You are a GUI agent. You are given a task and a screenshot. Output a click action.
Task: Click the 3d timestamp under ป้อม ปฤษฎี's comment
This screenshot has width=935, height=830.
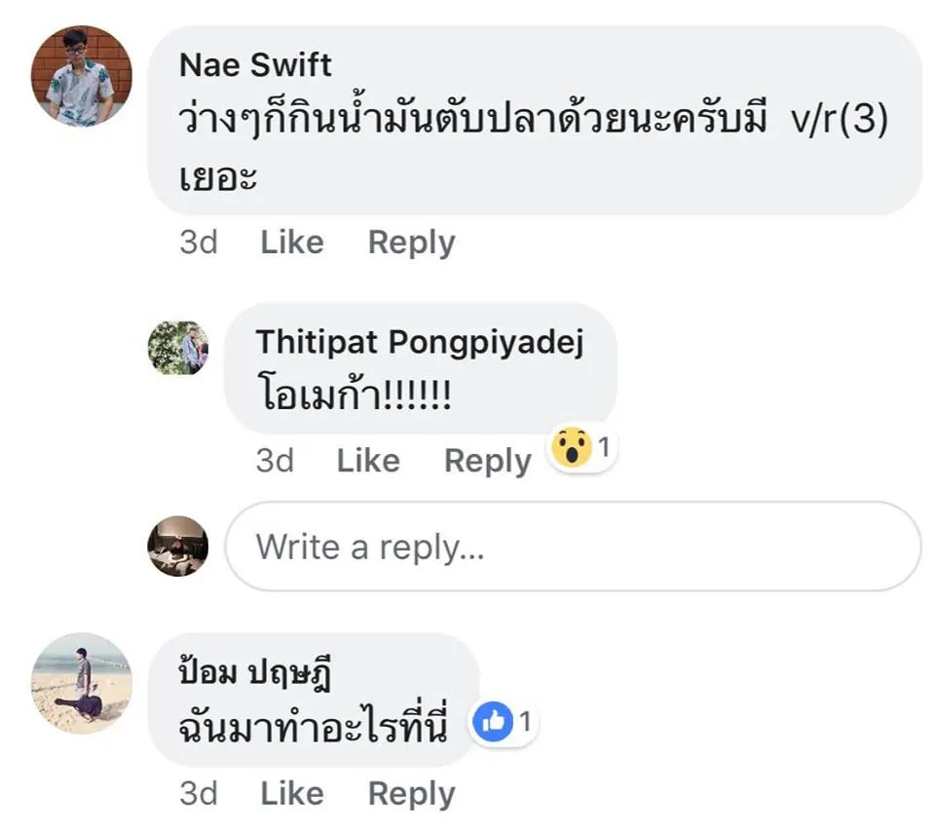199,794
